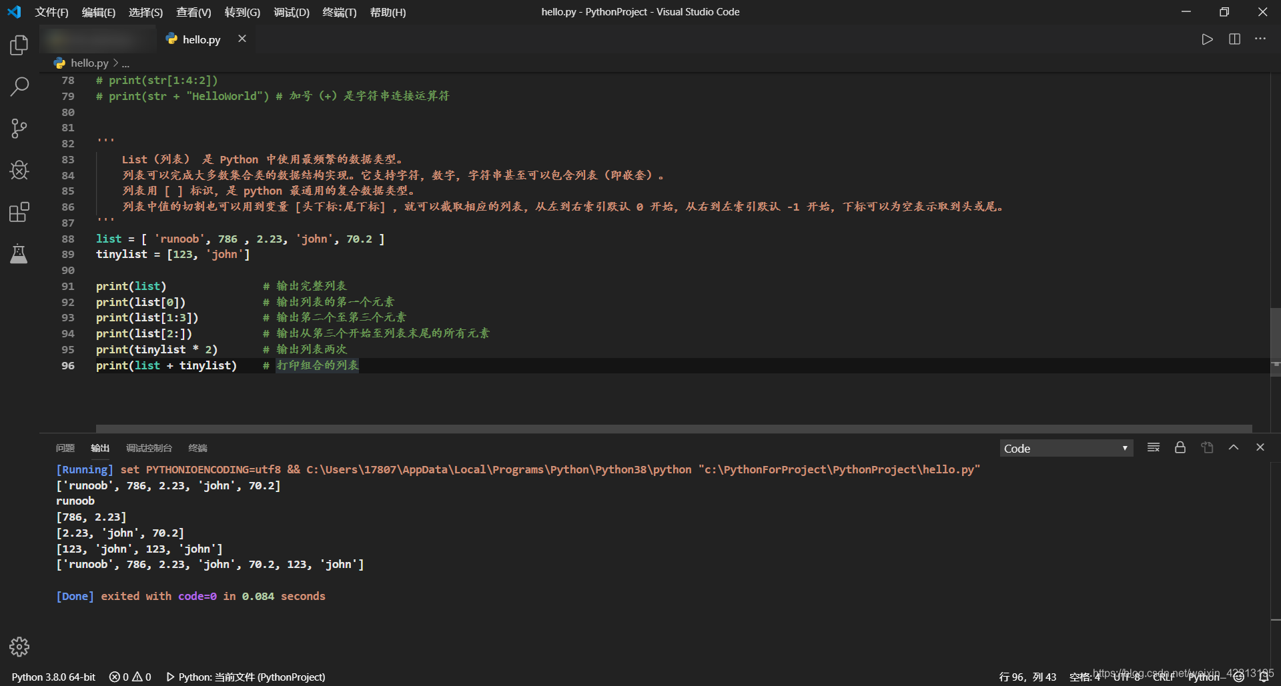Click line number 96 in gutter

68,365
